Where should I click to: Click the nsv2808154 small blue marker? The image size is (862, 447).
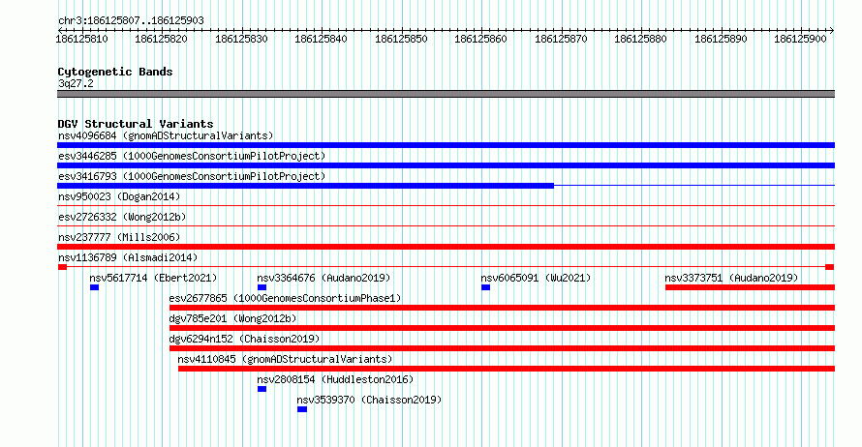(x=262, y=389)
